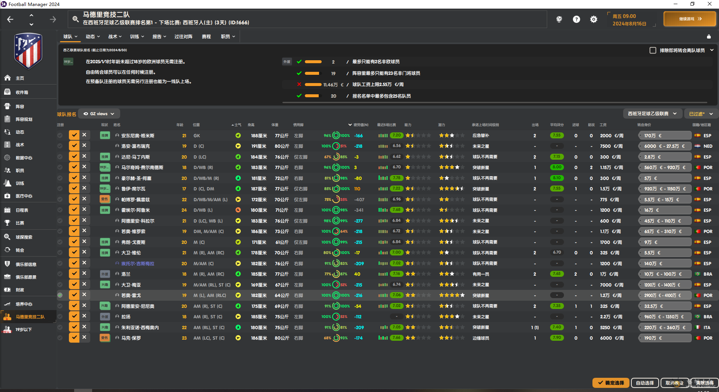Screen dimensions: 719x392
Task: Sort by the 平均评分 column header
Action: pos(557,125)
